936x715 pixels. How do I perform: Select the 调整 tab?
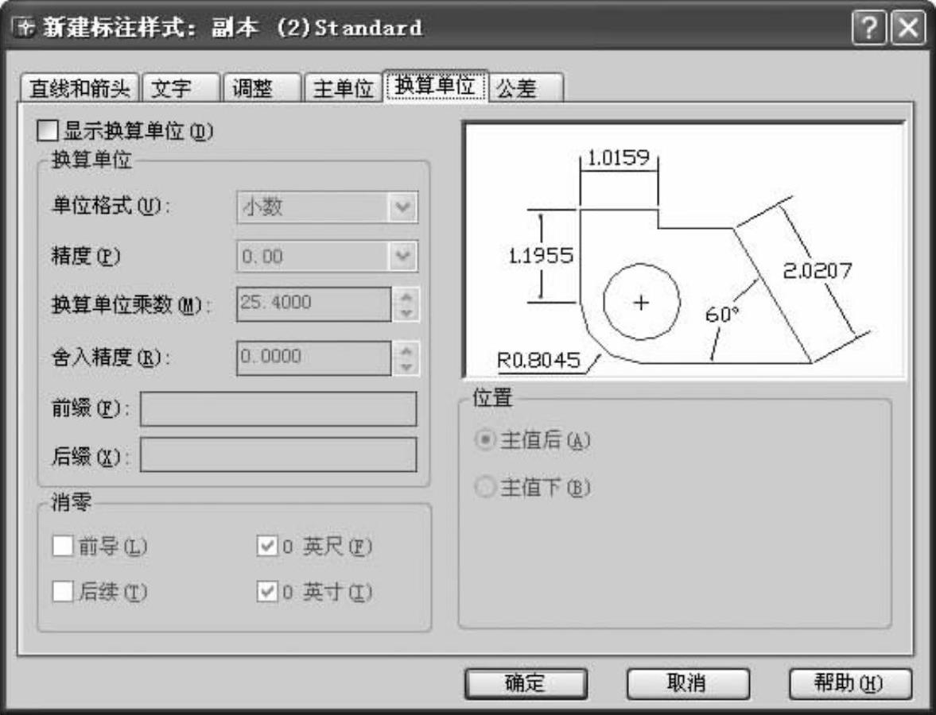coord(262,88)
